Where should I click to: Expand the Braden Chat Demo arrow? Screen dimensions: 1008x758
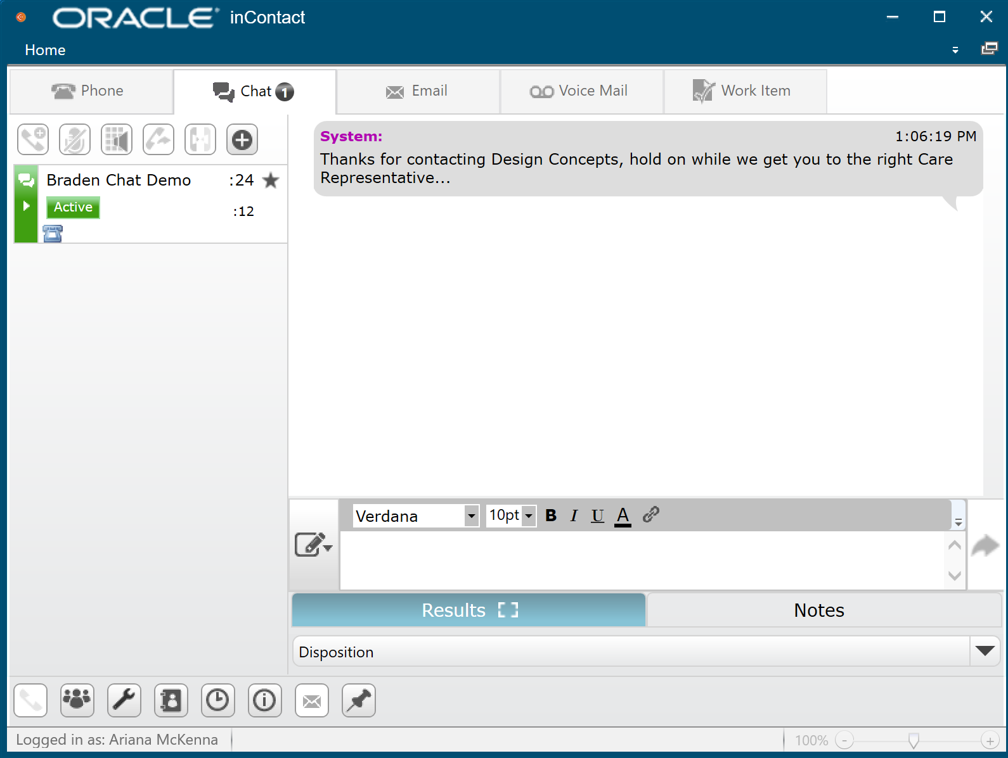click(26, 206)
